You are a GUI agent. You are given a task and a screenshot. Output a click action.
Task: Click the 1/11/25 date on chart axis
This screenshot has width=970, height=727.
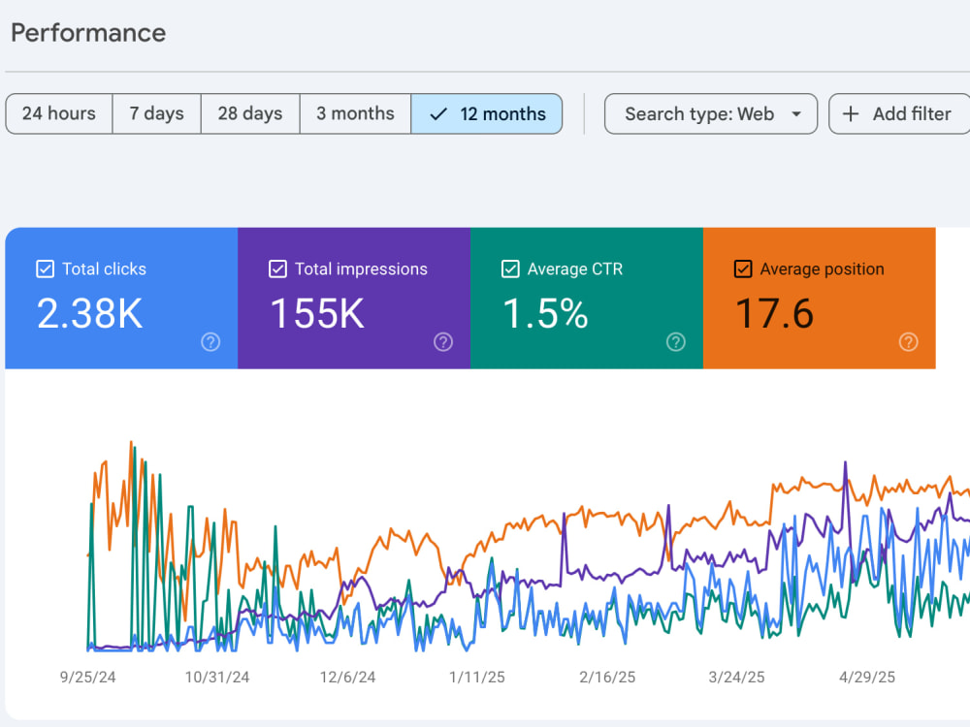click(477, 677)
